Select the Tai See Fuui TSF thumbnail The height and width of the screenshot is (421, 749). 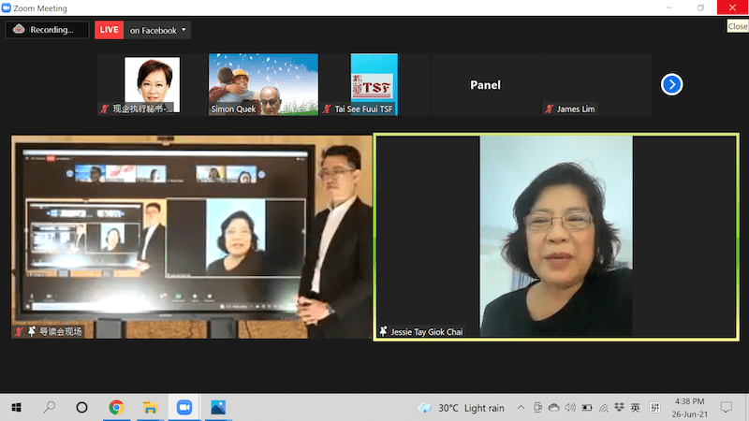pyautogui.click(x=374, y=84)
